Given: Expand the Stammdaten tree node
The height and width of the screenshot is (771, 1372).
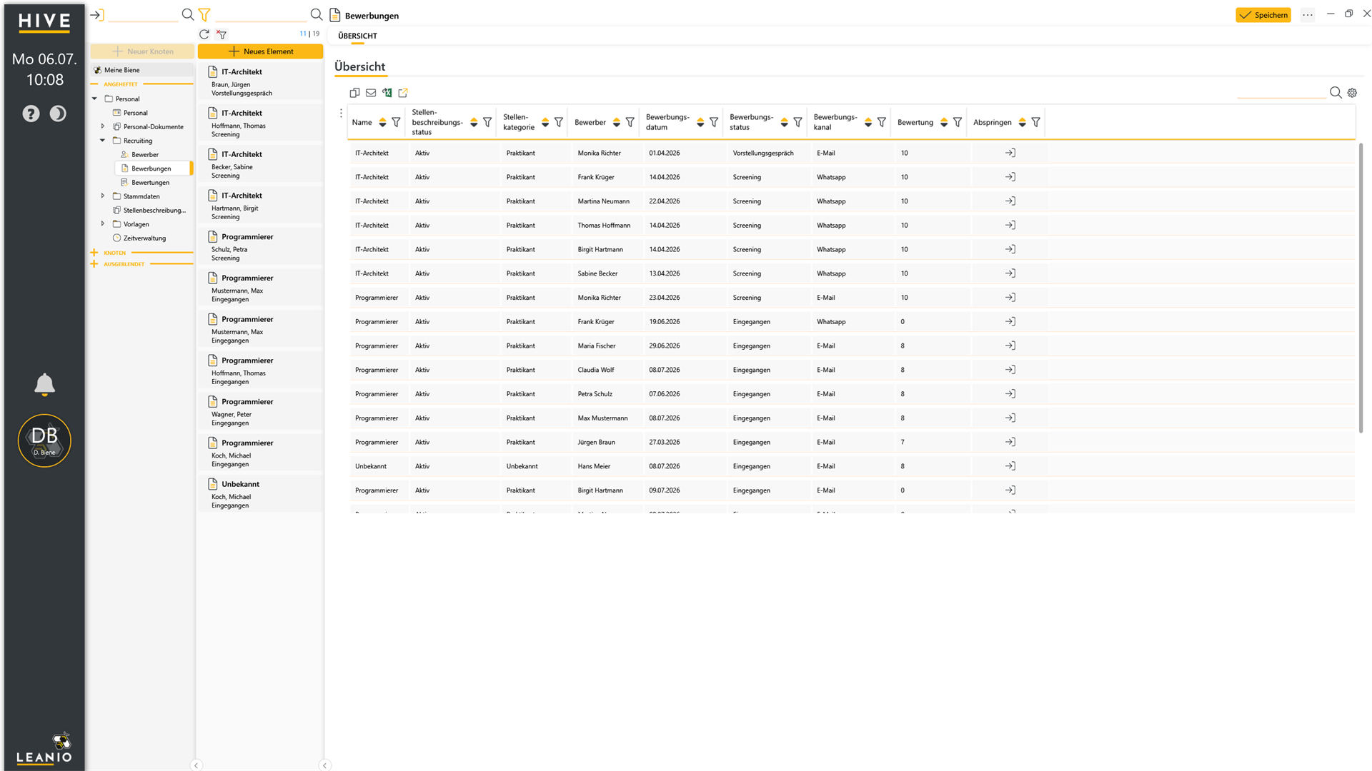Looking at the screenshot, I should [103, 196].
